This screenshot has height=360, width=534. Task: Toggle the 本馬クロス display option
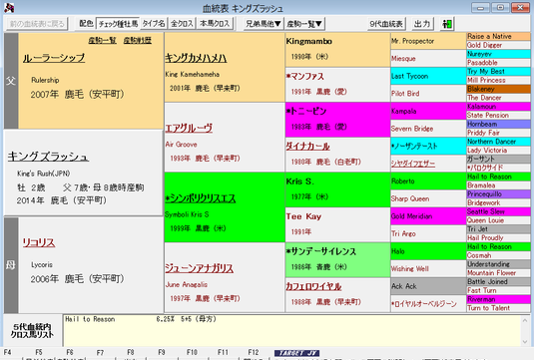click(x=215, y=24)
